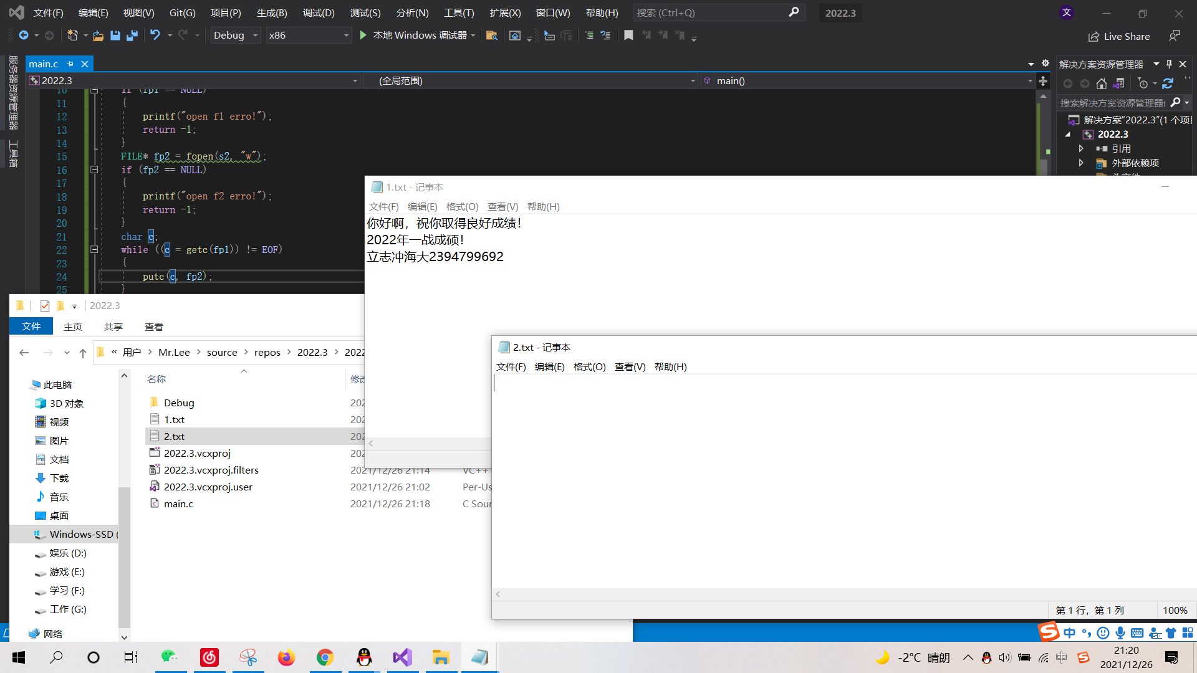Open the 2022.3 project scope dropdown
The width and height of the screenshot is (1197, 673).
(x=193, y=81)
